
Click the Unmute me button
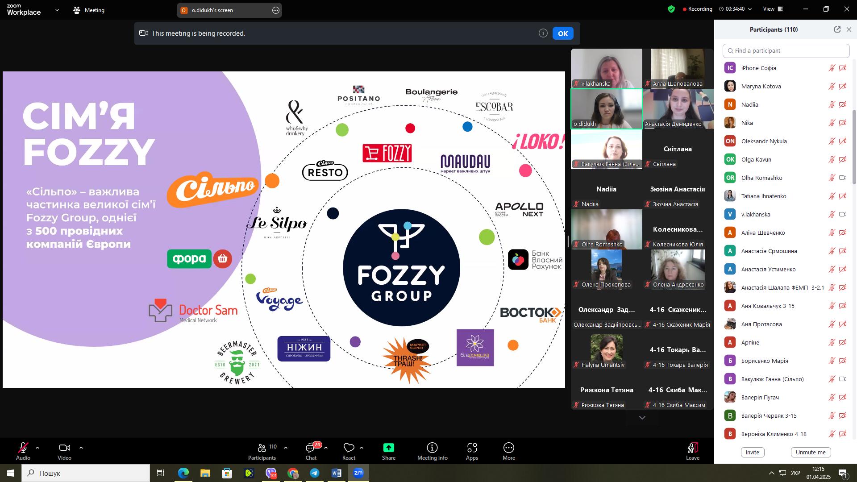(811, 452)
